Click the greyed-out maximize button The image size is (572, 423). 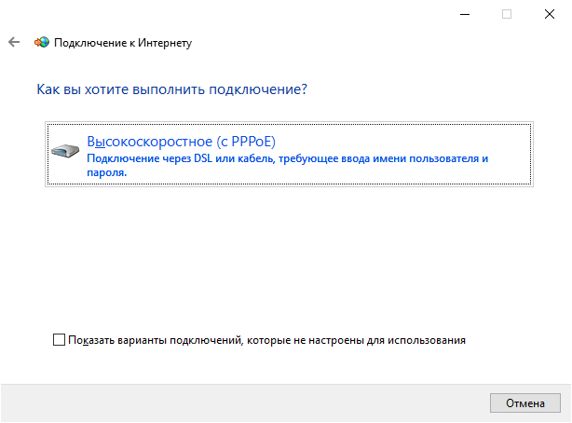[x=507, y=14]
